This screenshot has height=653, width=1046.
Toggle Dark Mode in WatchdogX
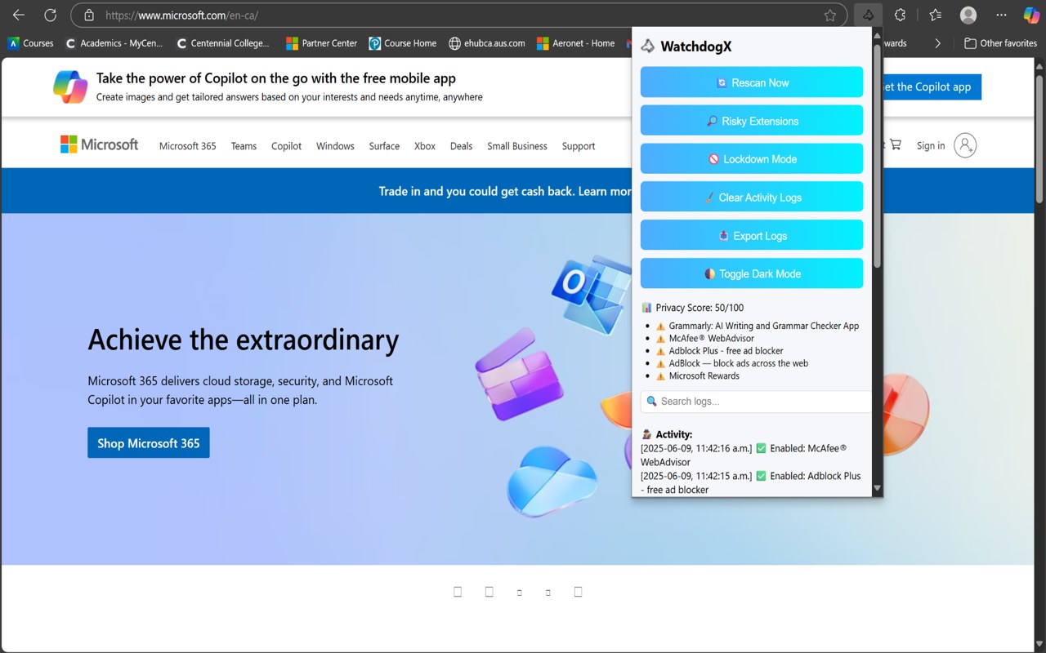click(752, 273)
